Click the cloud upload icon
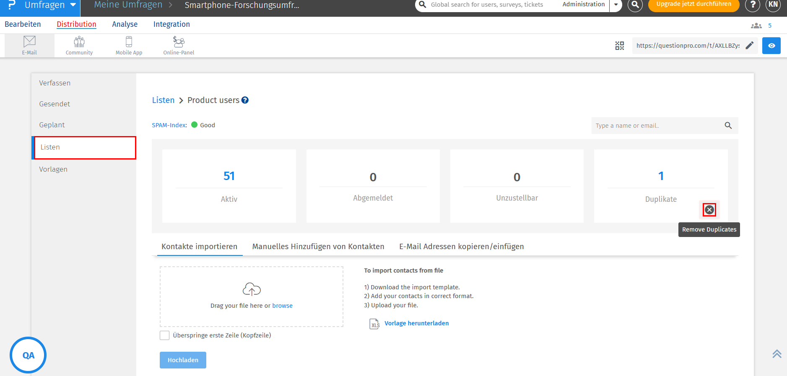 252,289
